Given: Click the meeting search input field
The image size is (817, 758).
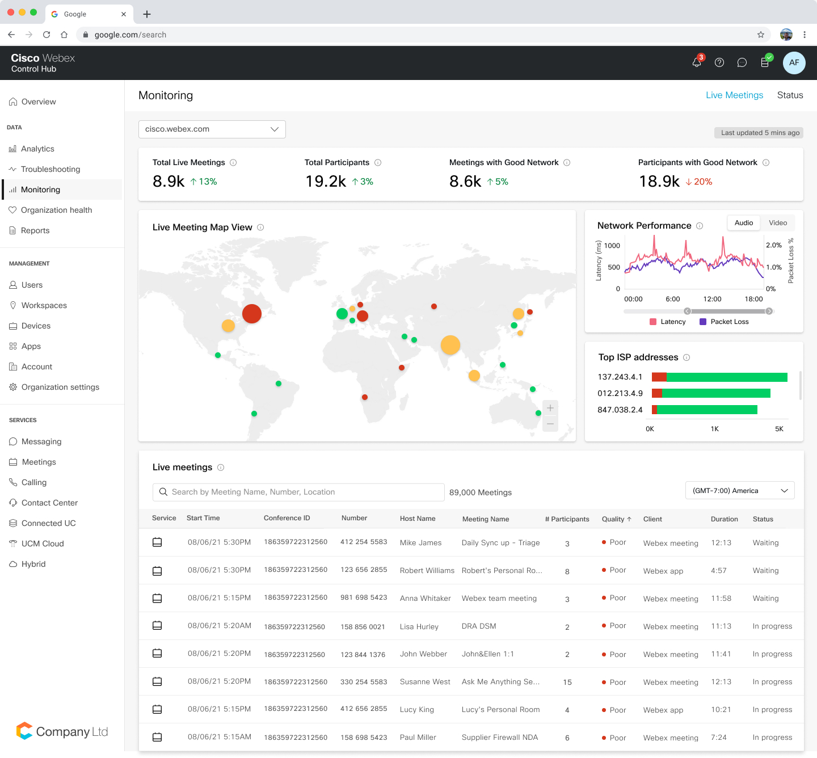Looking at the screenshot, I should (x=298, y=492).
